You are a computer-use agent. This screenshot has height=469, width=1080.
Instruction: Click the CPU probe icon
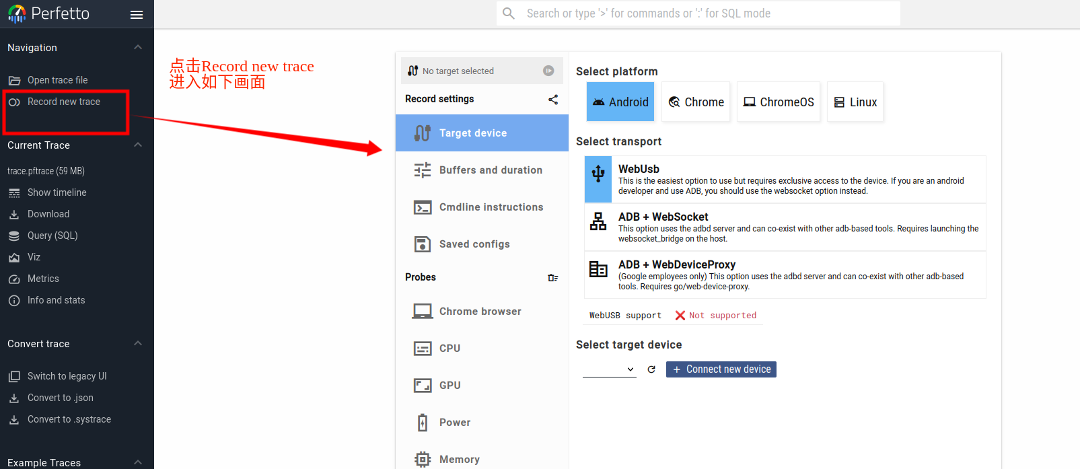coord(423,349)
